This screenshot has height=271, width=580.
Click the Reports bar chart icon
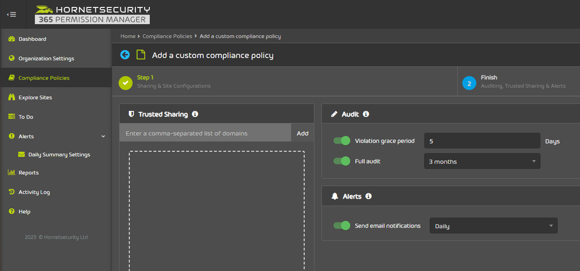tap(12, 173)
